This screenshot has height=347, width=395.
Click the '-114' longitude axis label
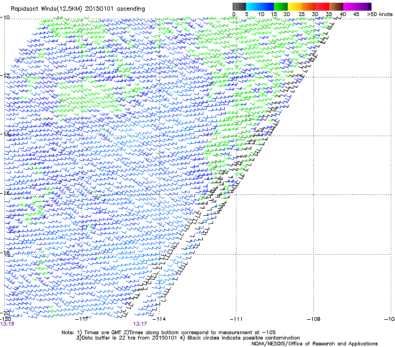coord(159,319)
